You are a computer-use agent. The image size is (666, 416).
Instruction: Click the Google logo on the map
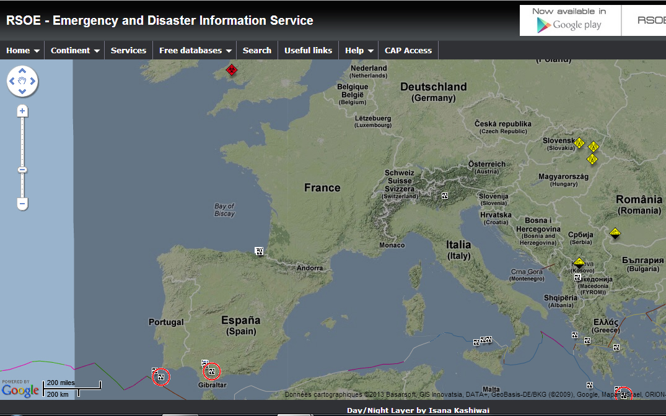click(x=20, y=390)
